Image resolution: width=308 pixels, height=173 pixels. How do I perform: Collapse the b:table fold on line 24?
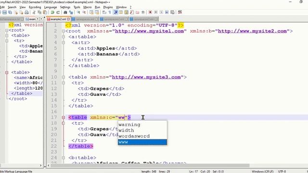[x=63, y=158]
